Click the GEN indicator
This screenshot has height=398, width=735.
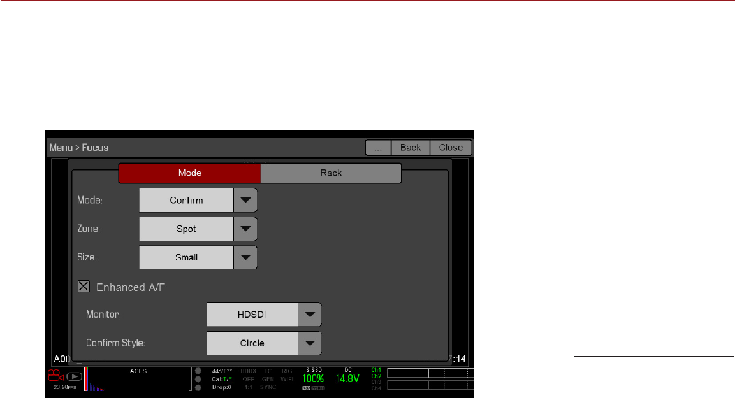[x=268, y=380]
